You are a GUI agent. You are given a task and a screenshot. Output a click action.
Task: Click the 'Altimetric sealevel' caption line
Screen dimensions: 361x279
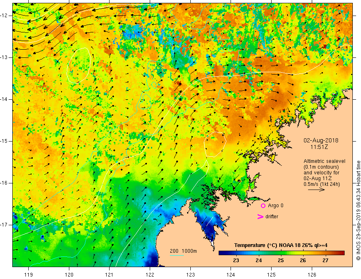click(324, 161)
